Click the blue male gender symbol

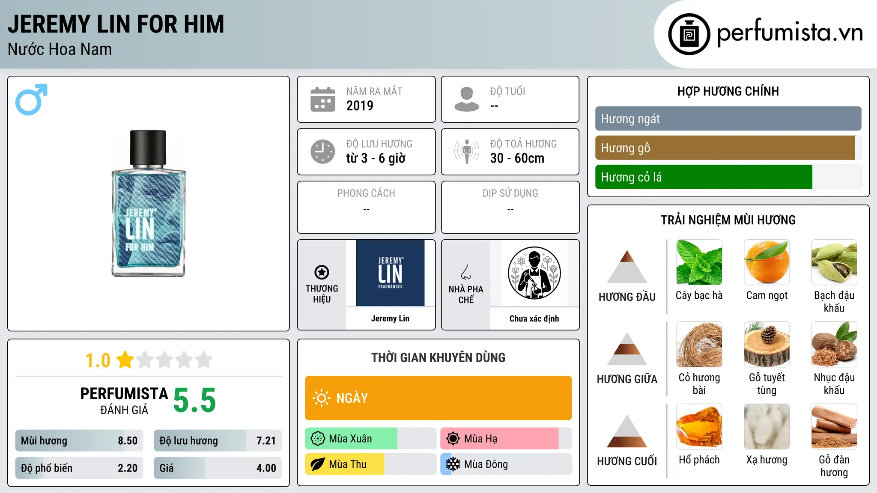point(31,99)
